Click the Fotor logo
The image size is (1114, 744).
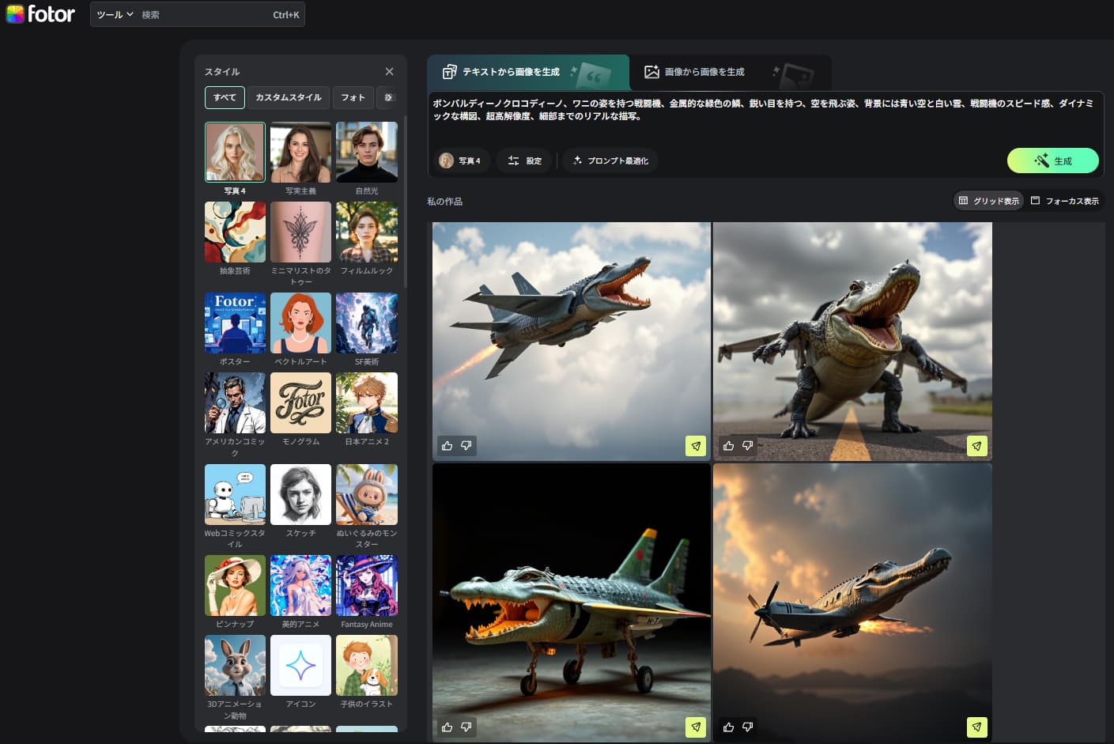[40, 13]
